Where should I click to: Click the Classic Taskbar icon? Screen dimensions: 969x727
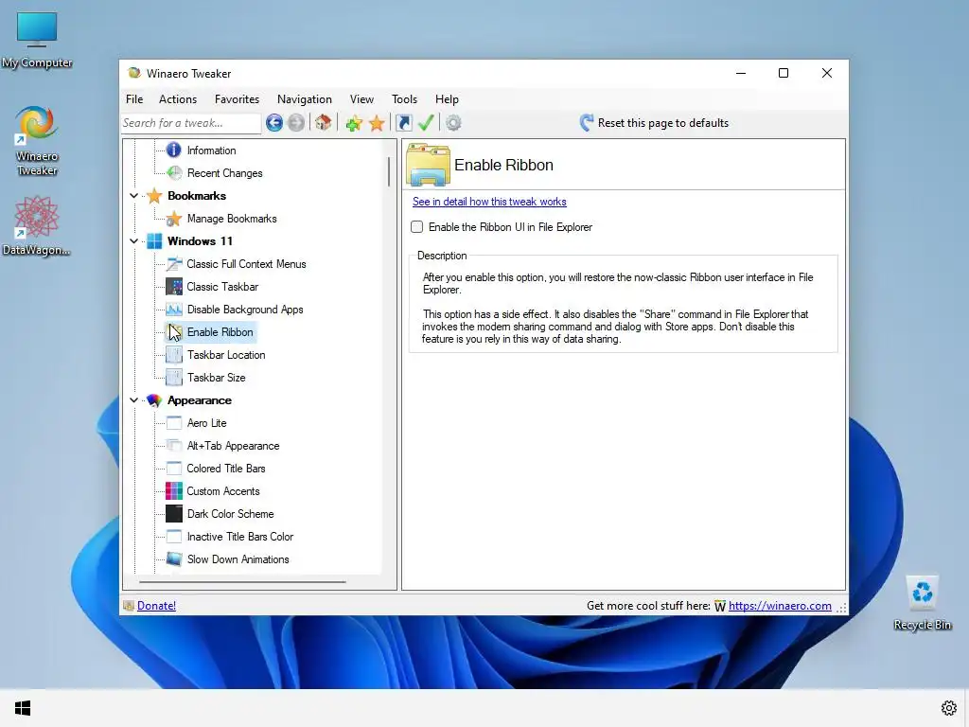tap(174, 287)
